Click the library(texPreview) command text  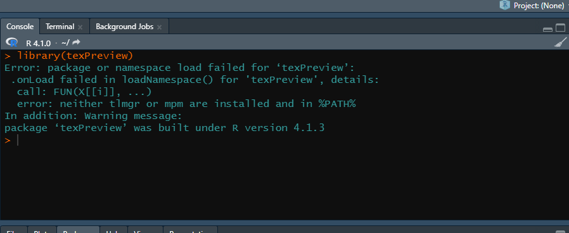75,56
